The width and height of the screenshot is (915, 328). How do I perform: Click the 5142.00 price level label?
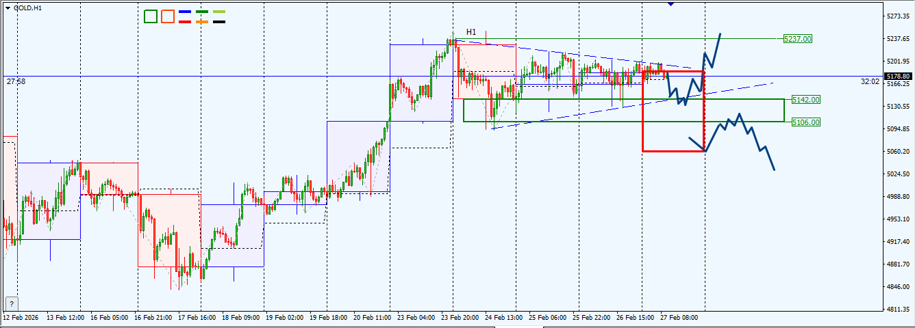coord(805,100)
